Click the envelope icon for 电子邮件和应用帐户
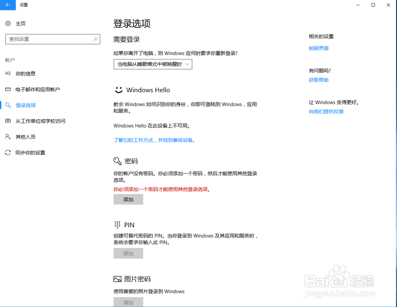397x307 pixels. tap(8, 89)
